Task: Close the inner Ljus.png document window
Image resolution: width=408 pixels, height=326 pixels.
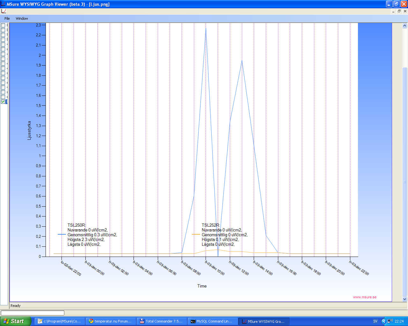Action: (x=405, y=11)
